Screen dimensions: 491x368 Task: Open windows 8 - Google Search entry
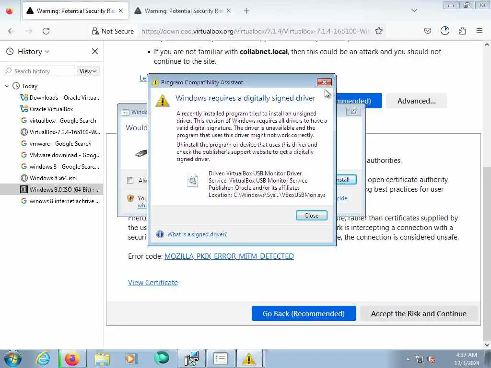pos(60,167)
